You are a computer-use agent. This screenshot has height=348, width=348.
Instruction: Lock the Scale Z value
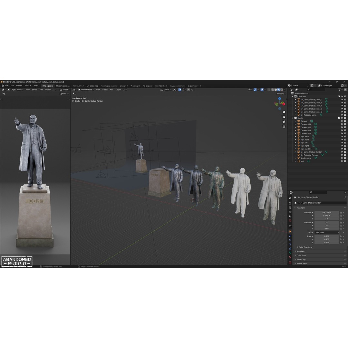(x=341, y=243)
